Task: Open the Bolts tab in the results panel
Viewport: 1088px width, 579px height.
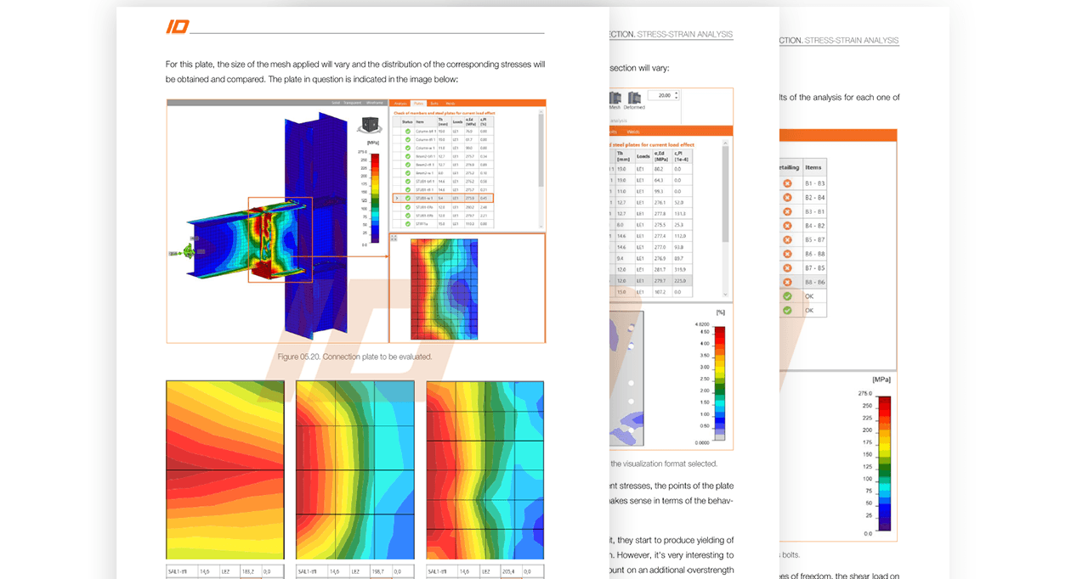Action: pyautogui.click(x=434, y=104)
